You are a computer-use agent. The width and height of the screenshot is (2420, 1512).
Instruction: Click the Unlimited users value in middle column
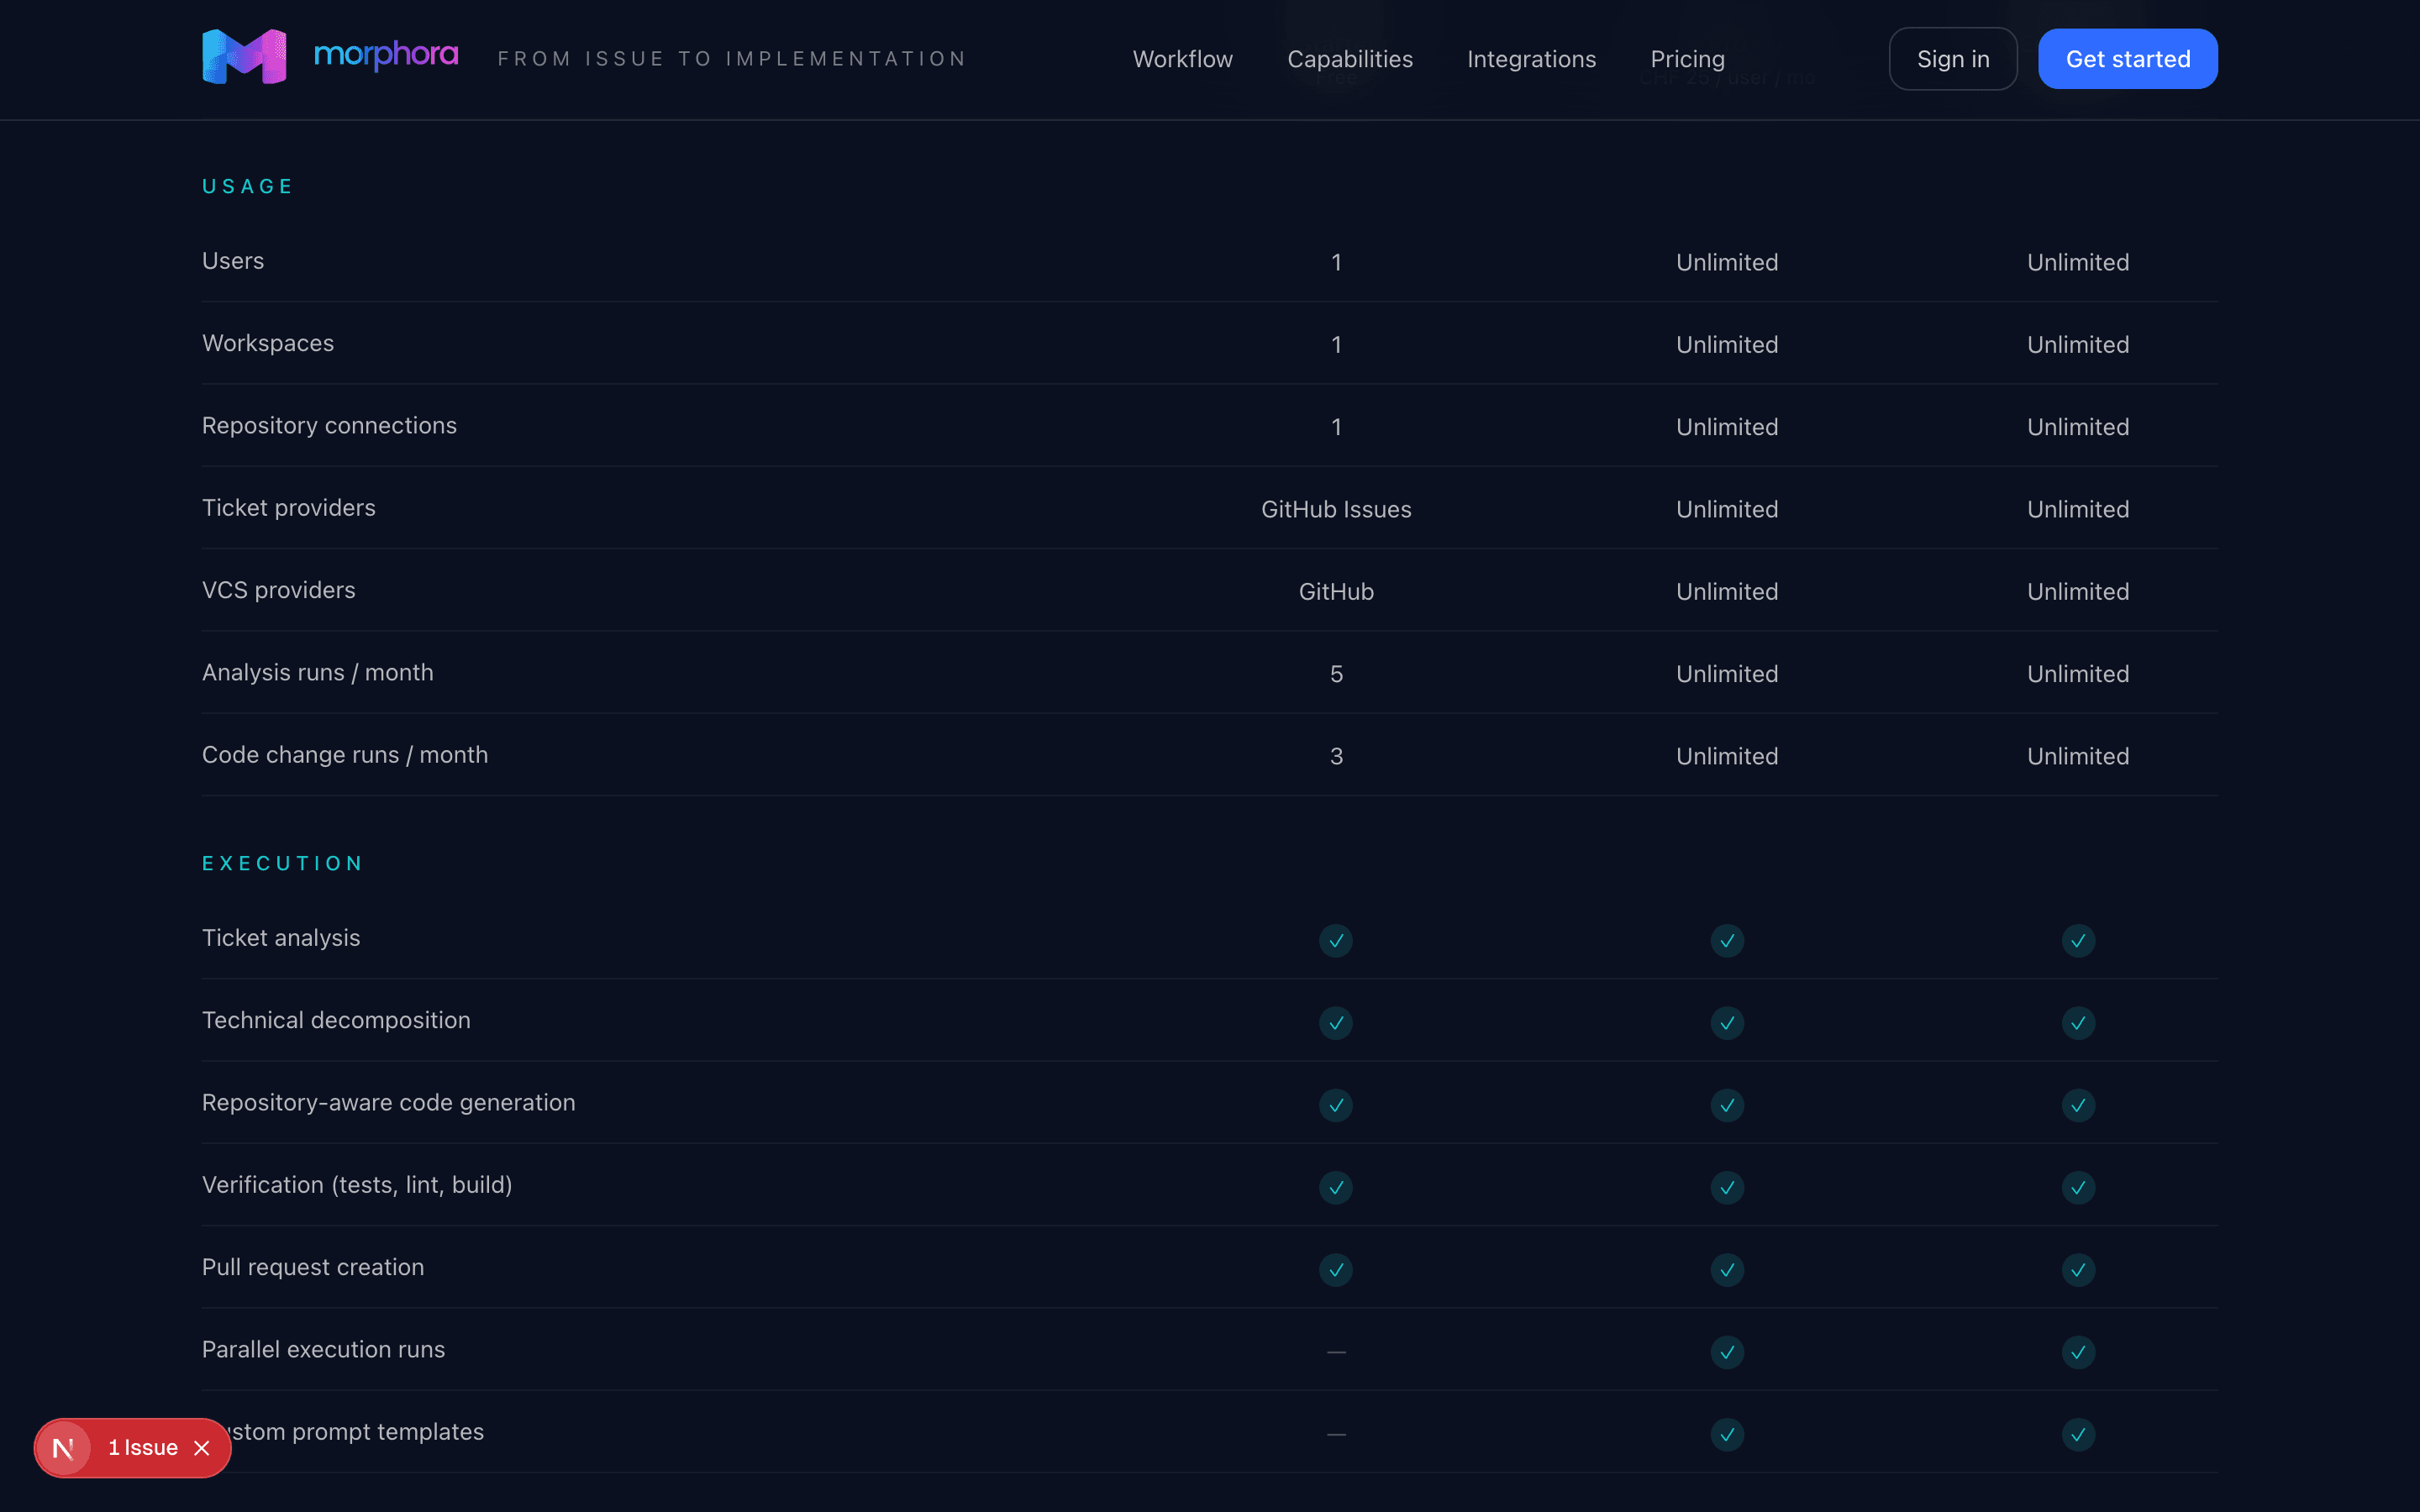pos(1726,262)
